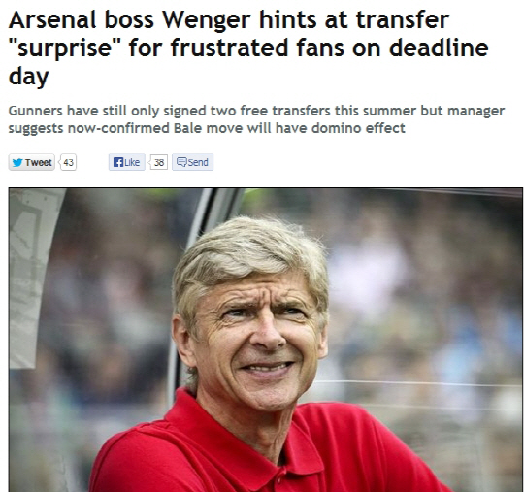Open the tweet count bubble showing 43
The height and width of the screenshot is (492, 524).
68,162
